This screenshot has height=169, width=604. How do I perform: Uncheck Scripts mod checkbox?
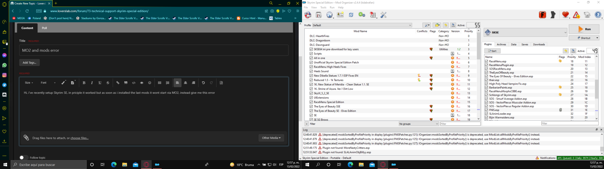311,54
